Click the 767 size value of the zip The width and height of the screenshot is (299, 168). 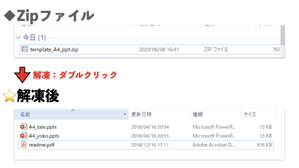tap(276, 50)
